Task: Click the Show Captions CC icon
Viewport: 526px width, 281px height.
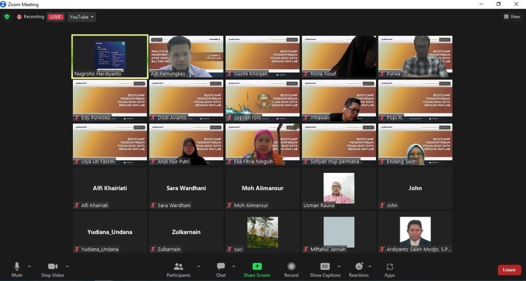Action: pos(325,267)
